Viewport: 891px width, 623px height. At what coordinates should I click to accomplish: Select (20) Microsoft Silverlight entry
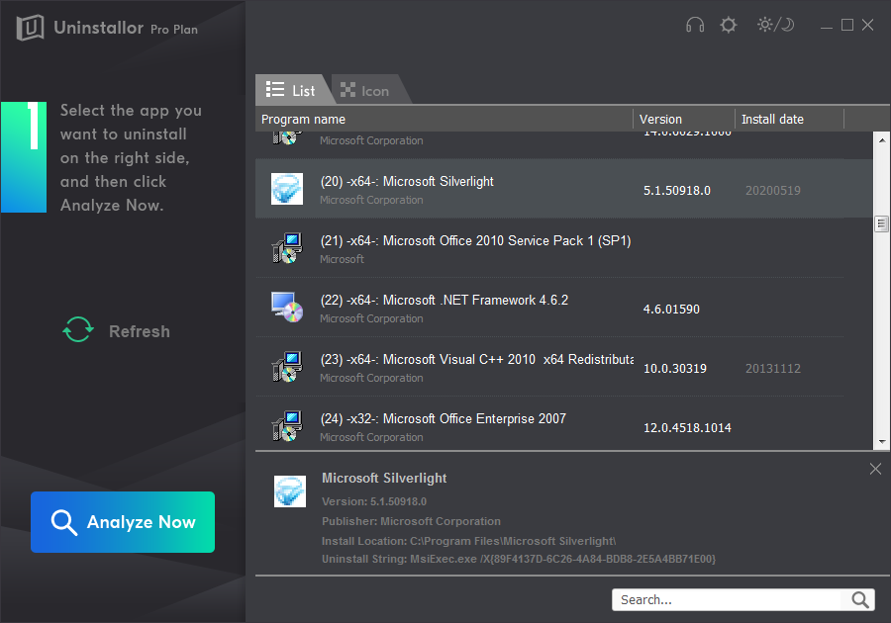pyautogui.click(x=563, y=189)
